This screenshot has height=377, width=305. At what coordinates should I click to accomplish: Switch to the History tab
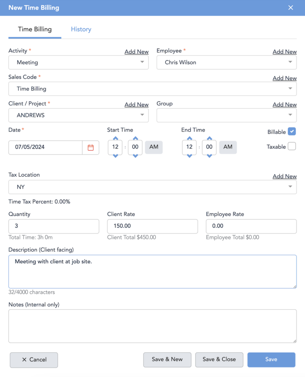[81, 29]
